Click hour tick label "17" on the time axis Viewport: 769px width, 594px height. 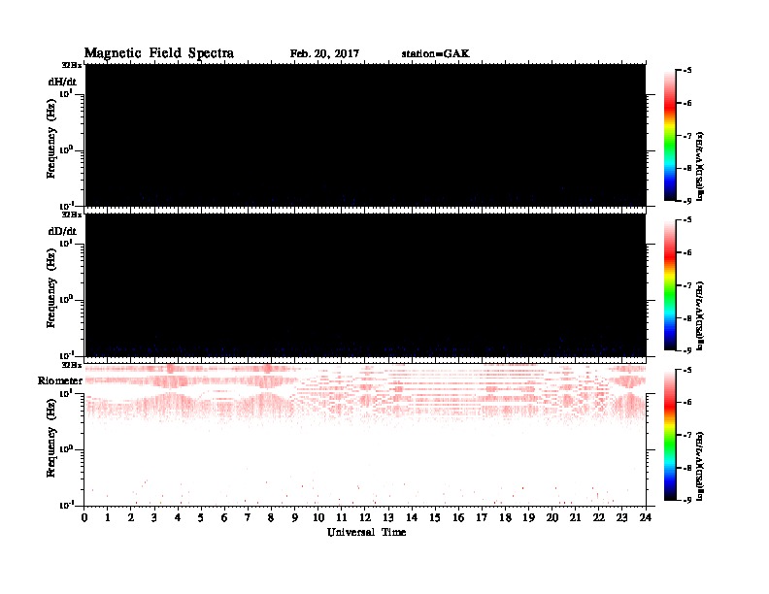coord(483,517)
